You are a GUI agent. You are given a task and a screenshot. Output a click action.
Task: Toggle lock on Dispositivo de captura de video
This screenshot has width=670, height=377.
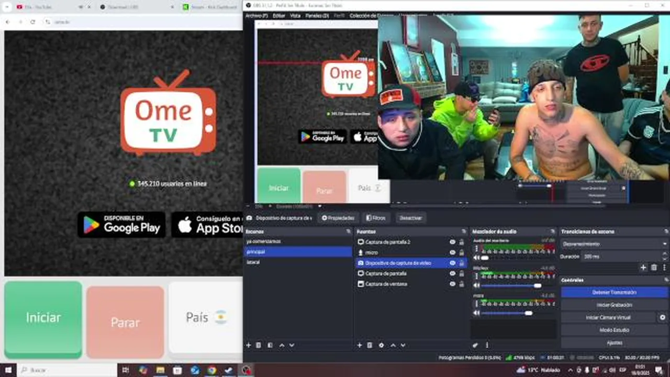462,263
